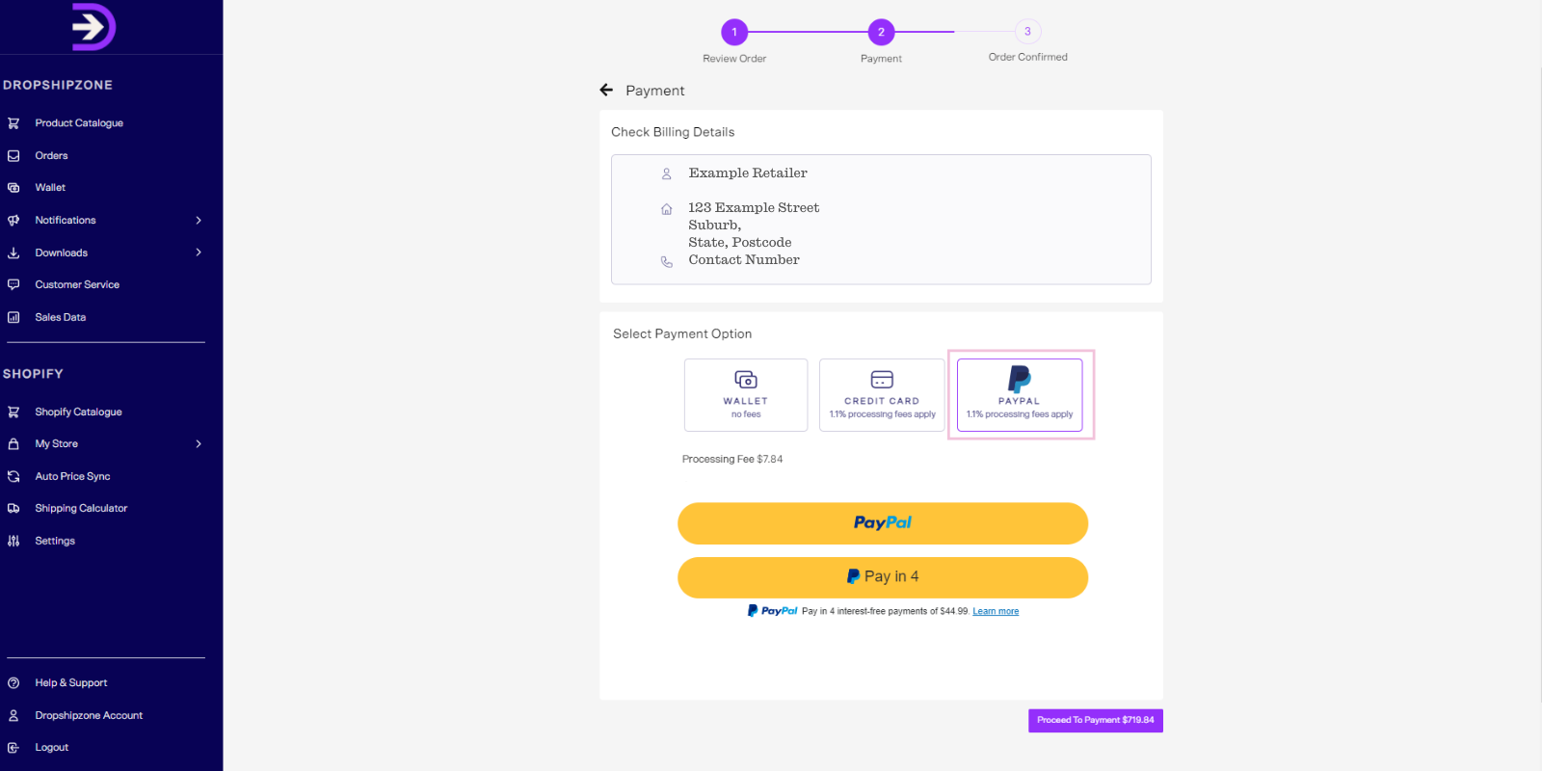Click the Customer Service chat icon
This screenshot has width=1542, height=771.
tap(13, 284)
